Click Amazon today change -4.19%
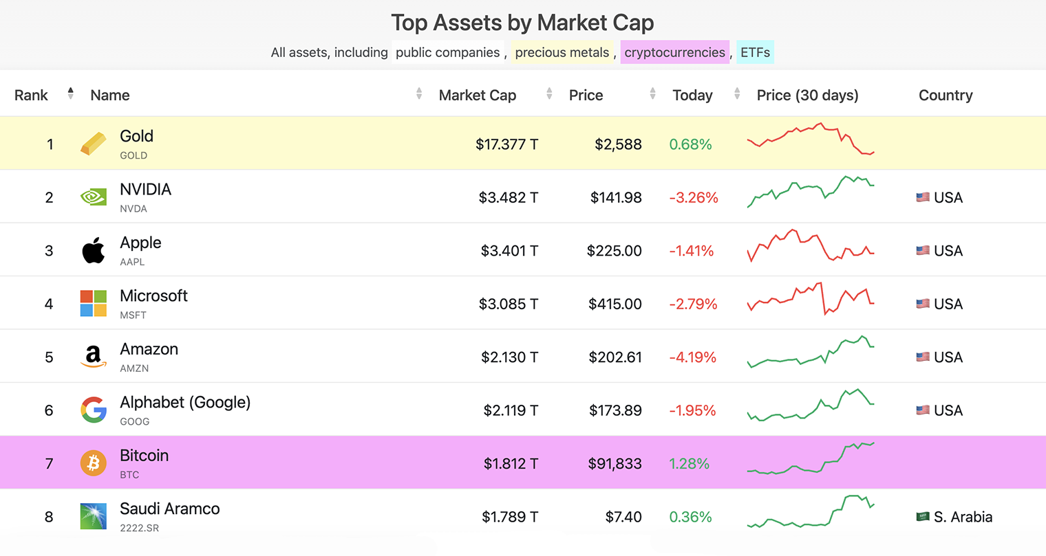Viewport: 1046px width, 556px height. 692,357
